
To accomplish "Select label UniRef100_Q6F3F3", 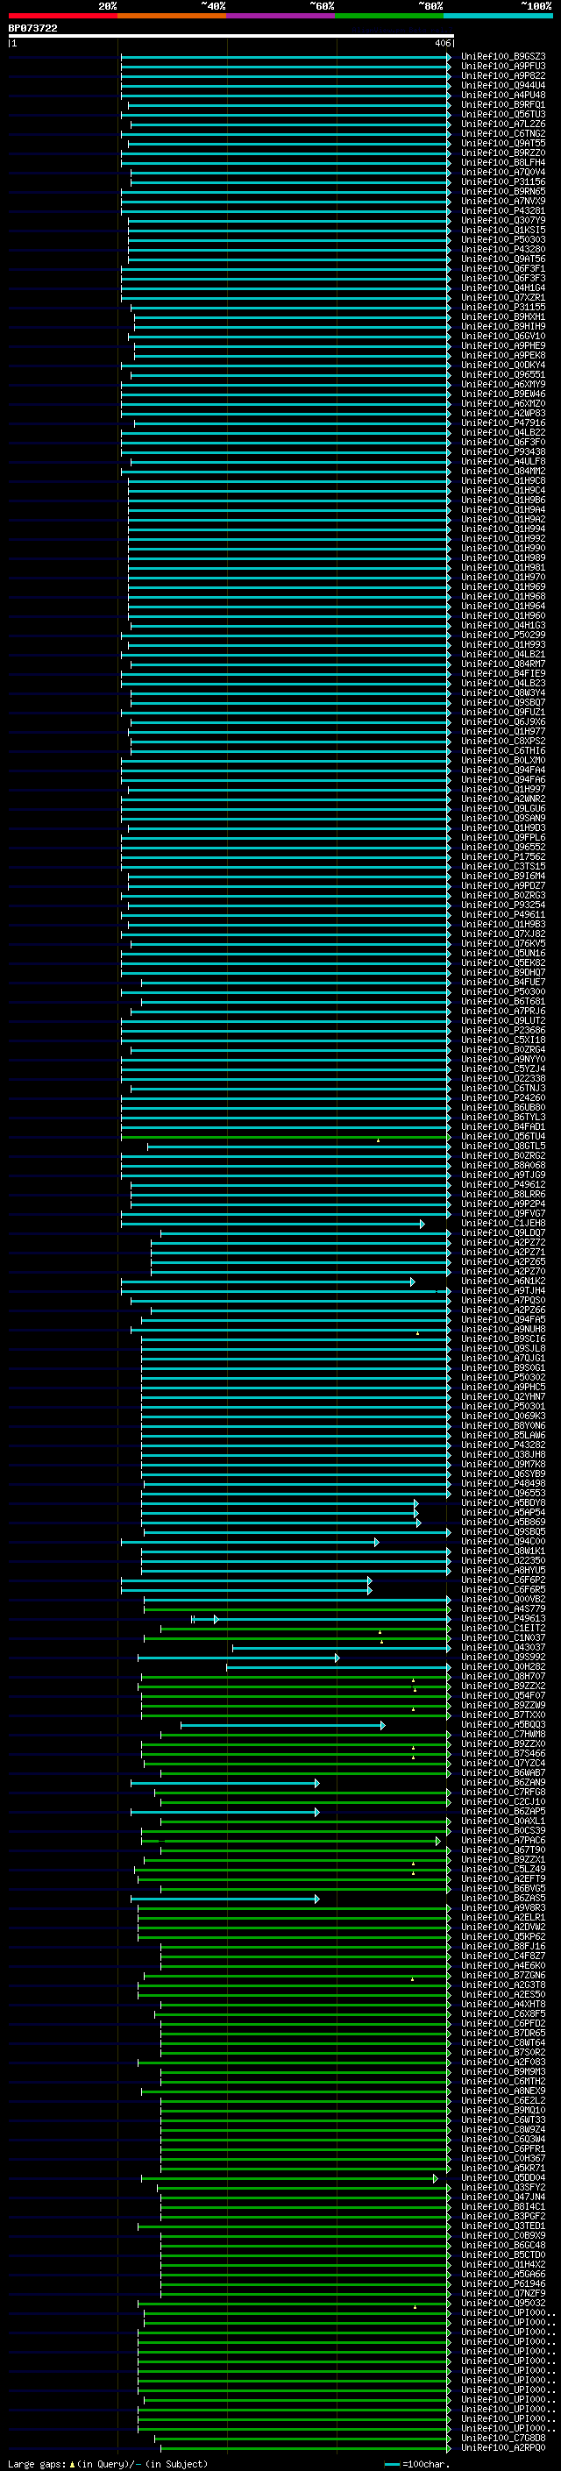I will coord(503,278).
